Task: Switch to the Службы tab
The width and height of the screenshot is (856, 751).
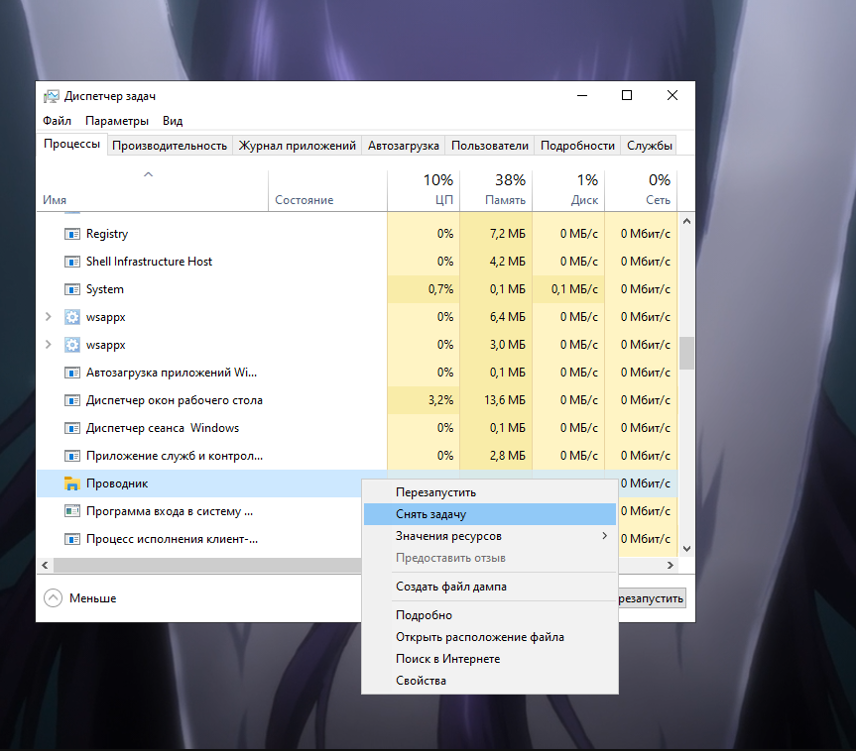Action: (x=649, y=146)
